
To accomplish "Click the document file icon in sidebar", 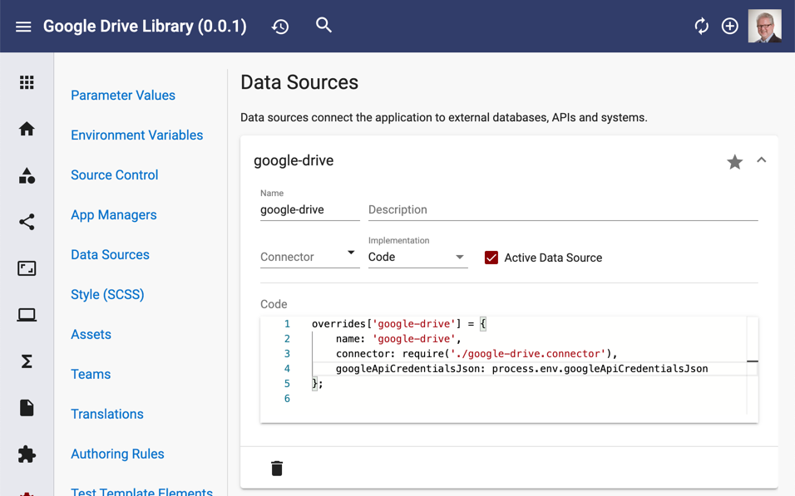I will [x=27, y=408].
